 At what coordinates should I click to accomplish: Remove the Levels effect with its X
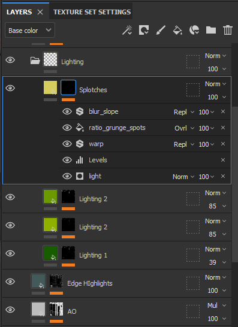pos(223,160)
